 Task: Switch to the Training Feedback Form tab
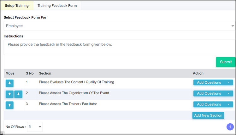coord(57,6)
